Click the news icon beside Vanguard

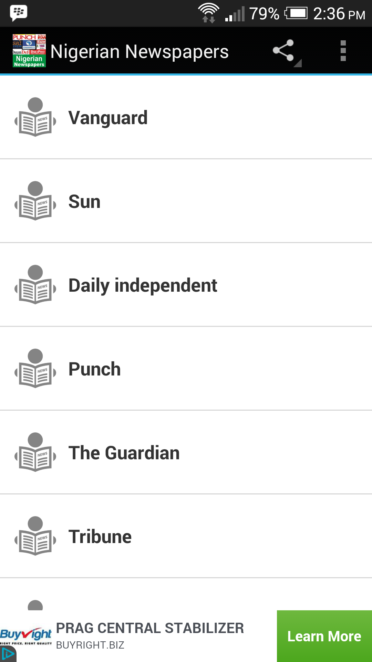point(35,117)
